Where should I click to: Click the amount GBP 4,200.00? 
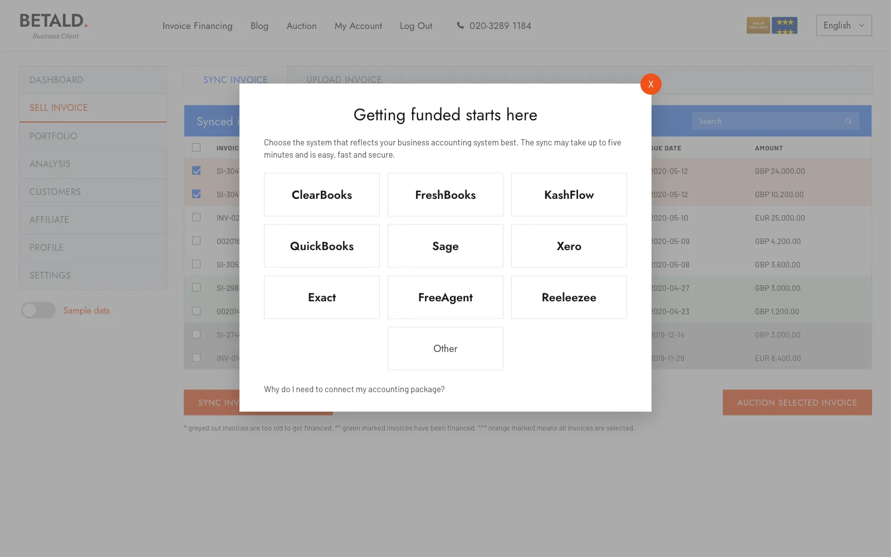(x=778, y=241)
